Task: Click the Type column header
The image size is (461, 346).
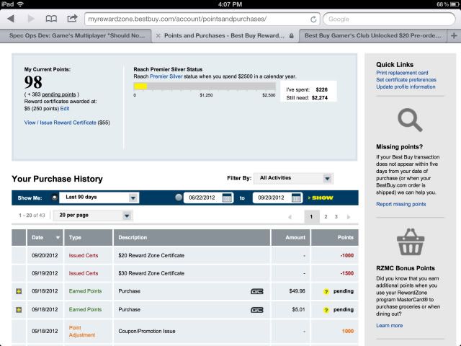Action: 88,237
